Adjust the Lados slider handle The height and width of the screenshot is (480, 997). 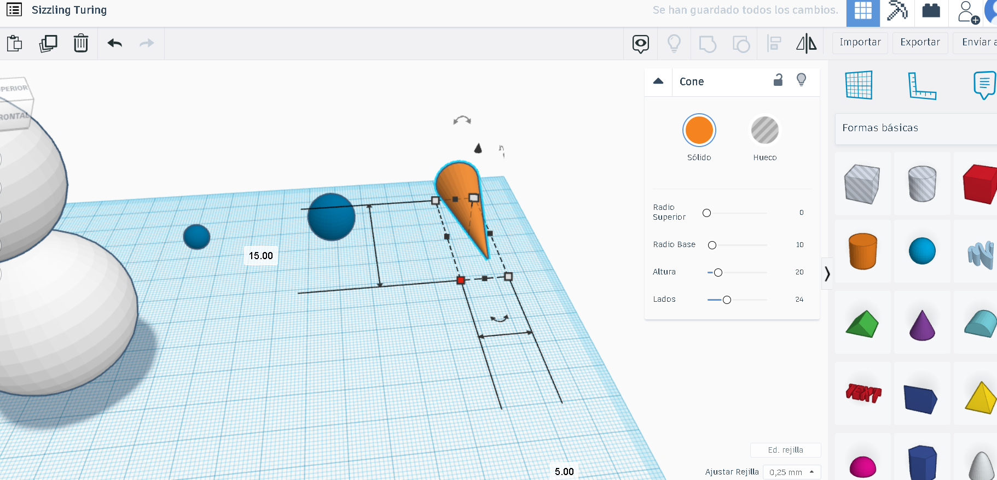[727, 300]
